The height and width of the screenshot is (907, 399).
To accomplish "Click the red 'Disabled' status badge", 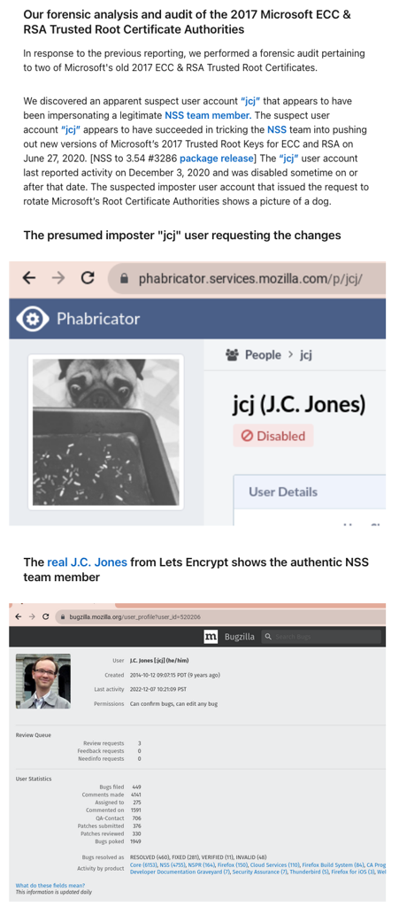I will (273, 436).
